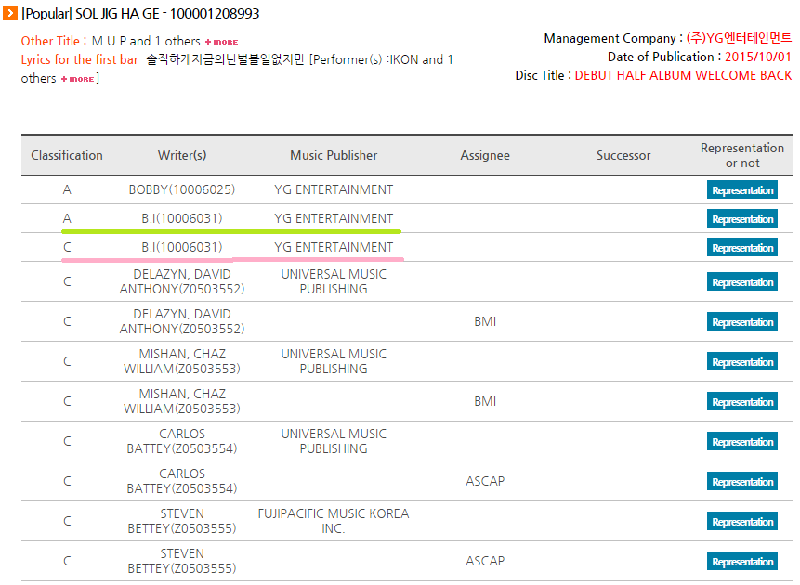Viewport: 800px width, 585px height.
Task: Select writer BOBBY(10006025)
Action: [x=181, y=189]
